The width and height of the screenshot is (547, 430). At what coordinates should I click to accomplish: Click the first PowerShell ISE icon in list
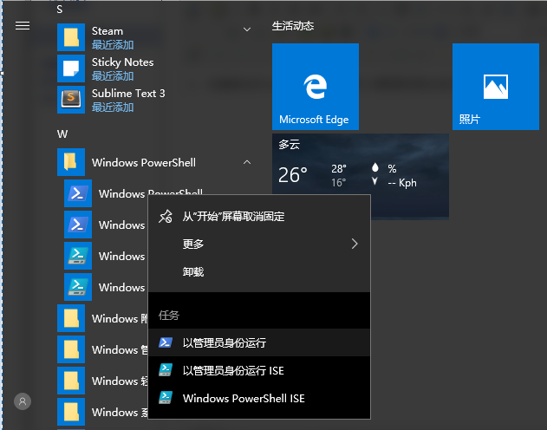[x=78, y=256]
